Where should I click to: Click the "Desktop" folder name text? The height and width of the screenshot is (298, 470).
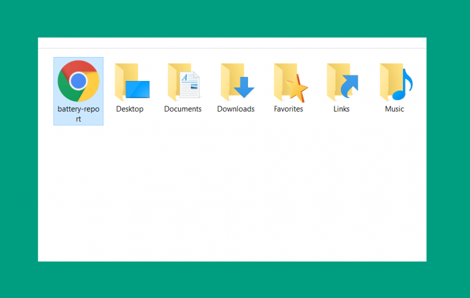pyautogui.click(x=130, y=109)
